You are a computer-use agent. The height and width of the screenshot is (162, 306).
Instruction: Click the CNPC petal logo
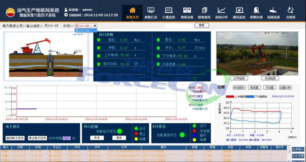pos(10,13)
